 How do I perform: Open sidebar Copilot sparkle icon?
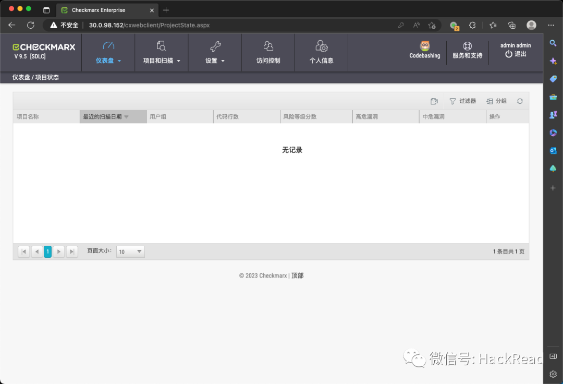pyautogui.click(x=553, y=61)
